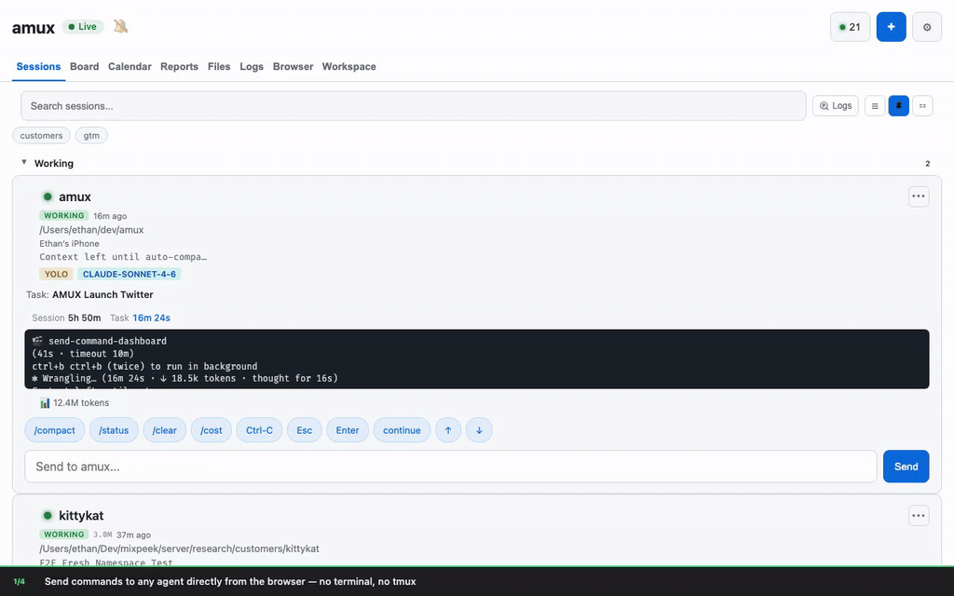This screenshot has height=596, width=954.
Task: Click the /Users/ethan/dev/amux path
Action: [x=91, y=230]
